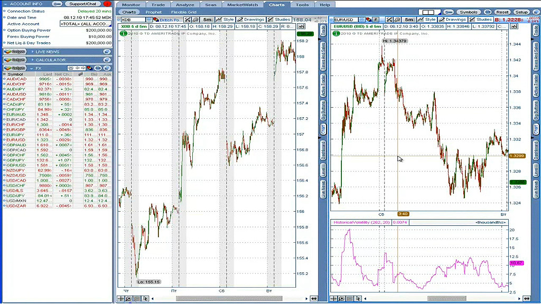Toggle the Trade side panel on right chart
Viewport: 541px width, 304px height.
coord(536,30)
